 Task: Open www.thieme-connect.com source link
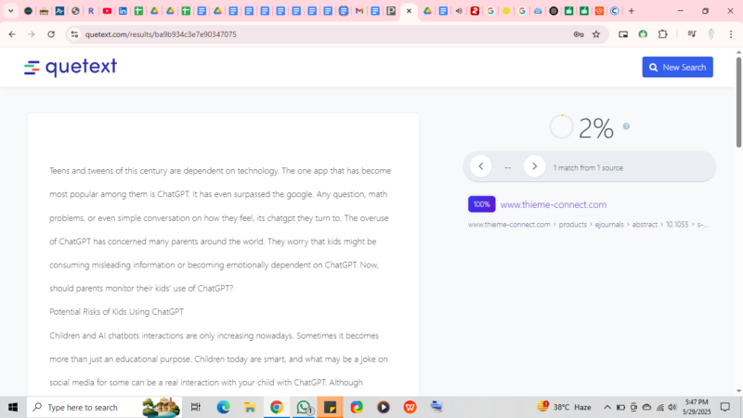point(553,204)
